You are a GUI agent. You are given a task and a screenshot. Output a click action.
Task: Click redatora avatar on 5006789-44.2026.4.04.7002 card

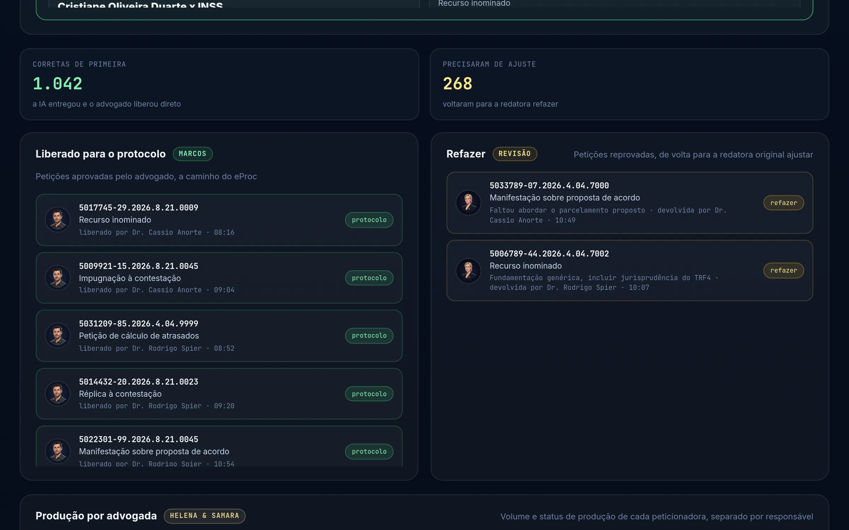click(468, 271)
